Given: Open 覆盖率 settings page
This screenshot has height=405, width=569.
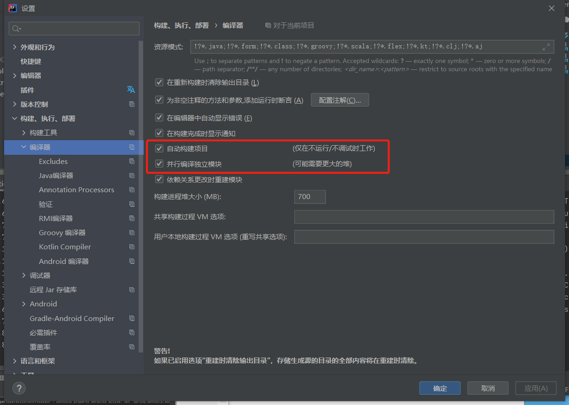Looking at the screenshot, I should [x=40, y=347].
